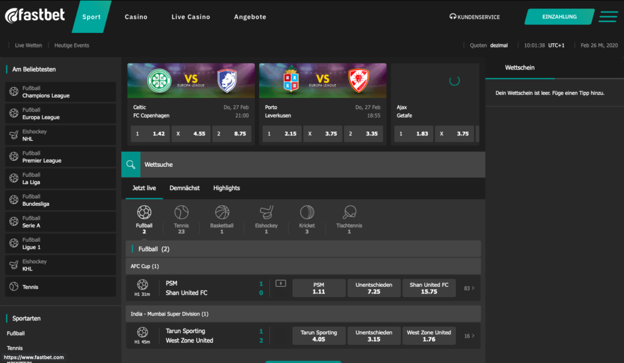Open the Angebote navigation tab

pos(250,16)
